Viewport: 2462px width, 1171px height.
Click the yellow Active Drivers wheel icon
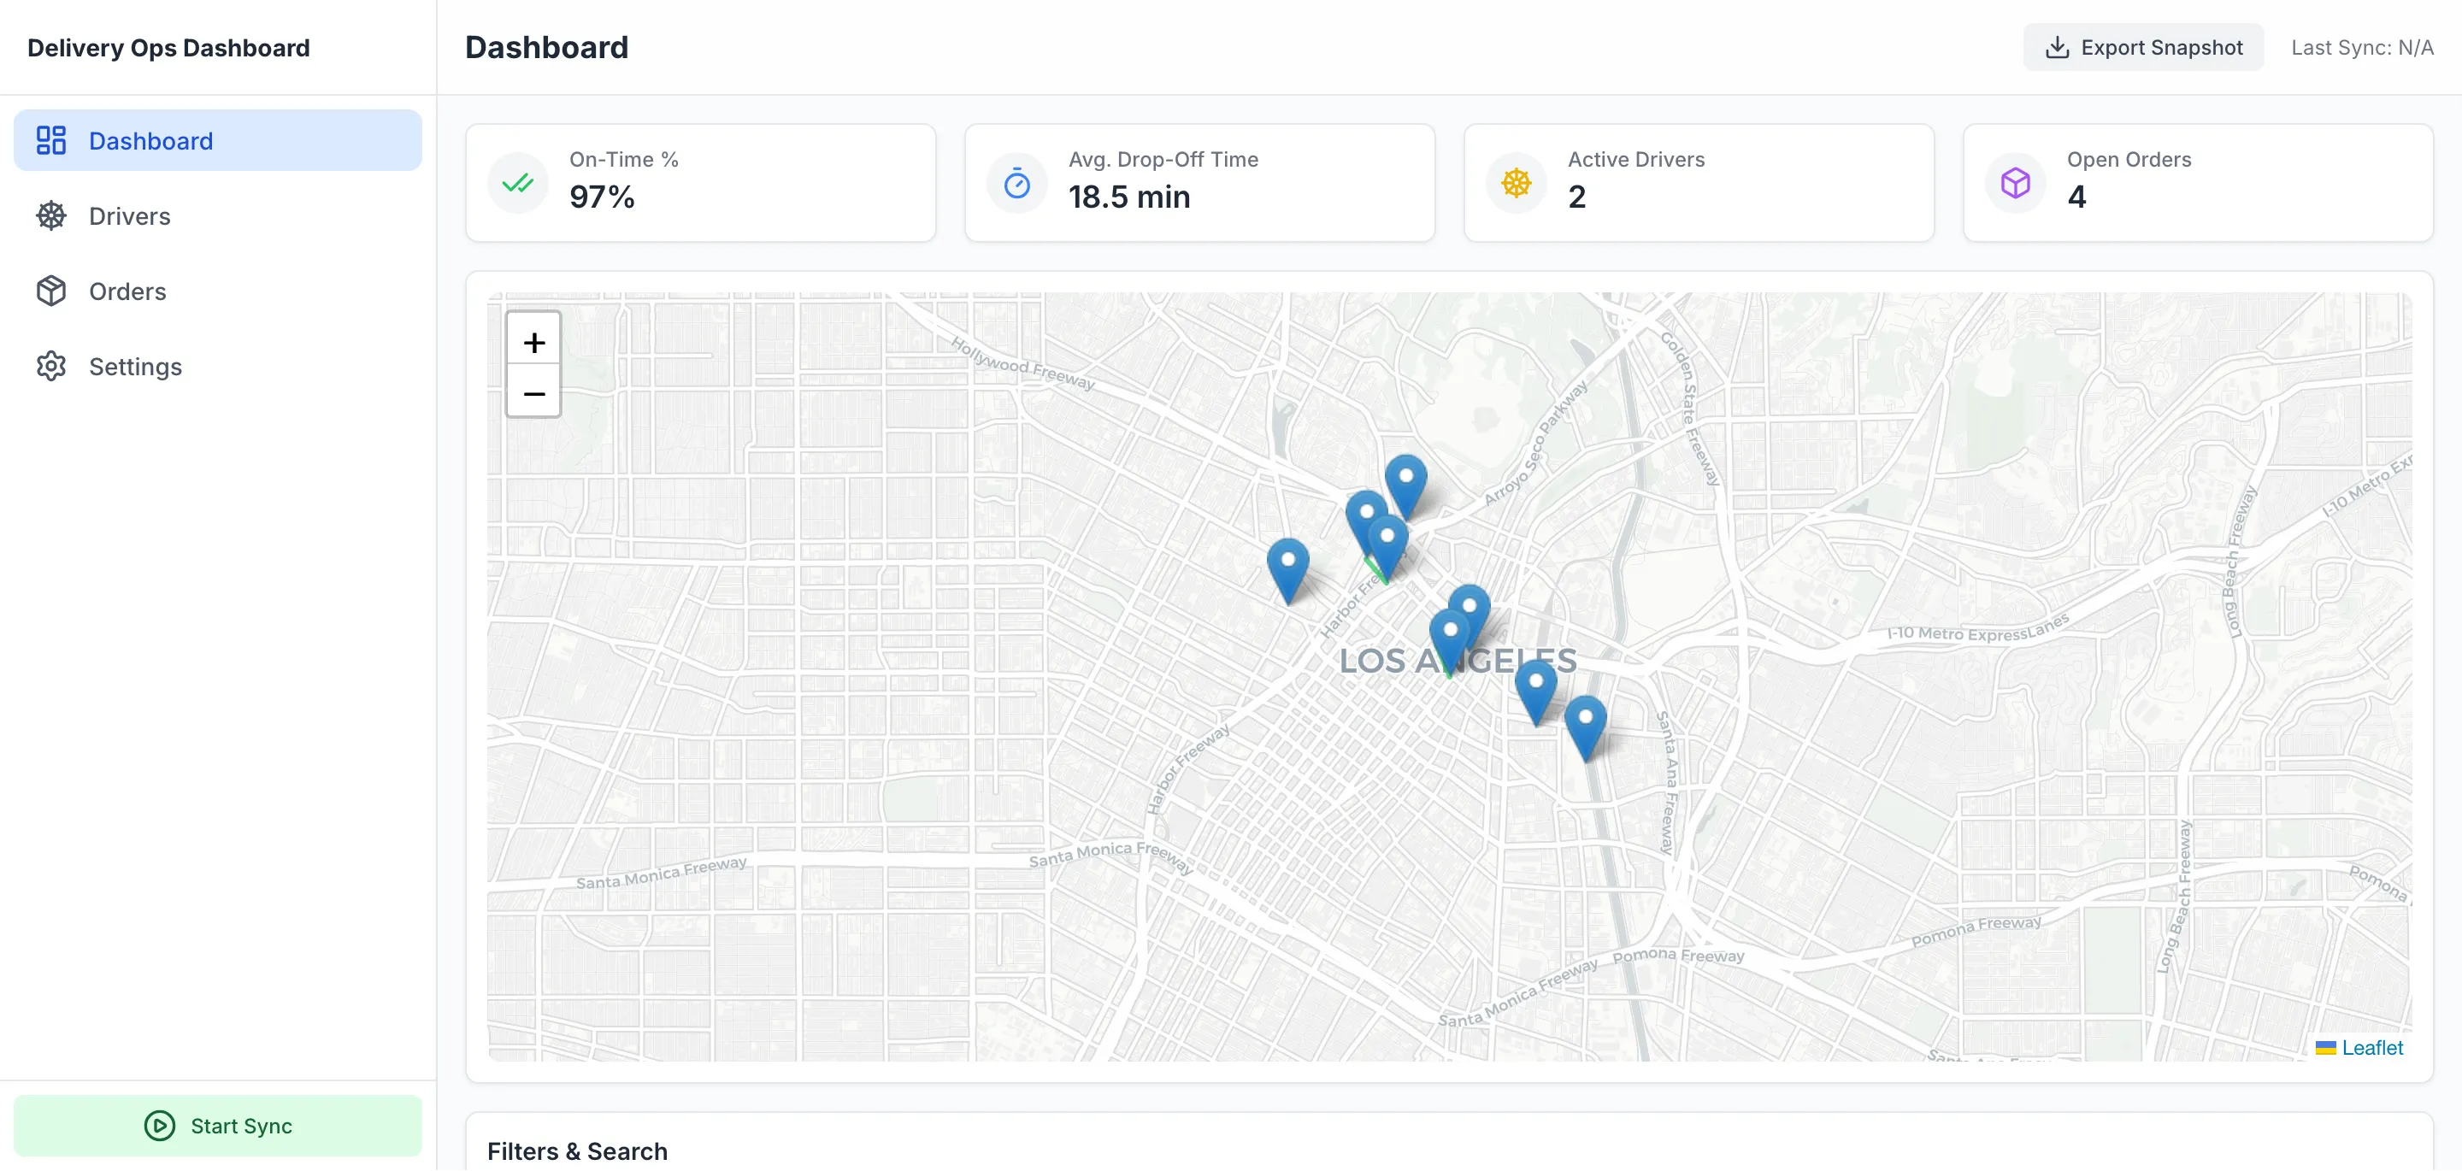point(1516,183)
